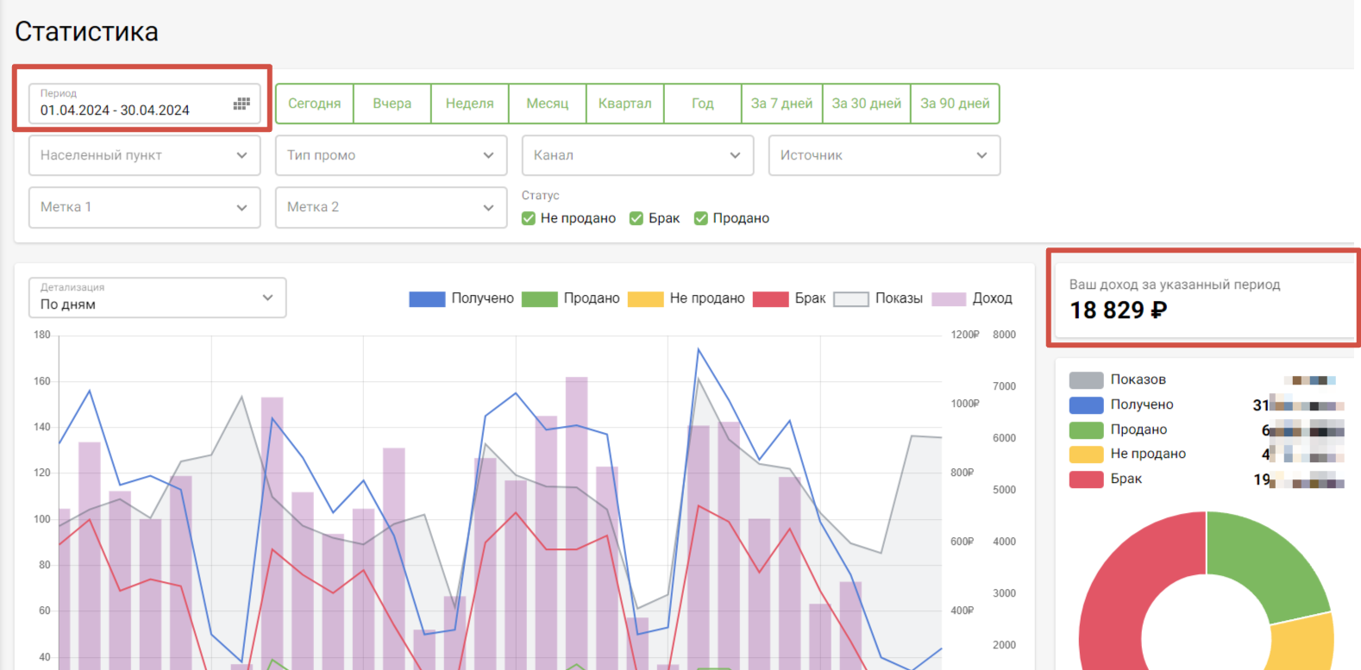The width and height of the screenshot is (1361, 670).
Task: Open the calendar icon in Период field
Action: (241, 103)
